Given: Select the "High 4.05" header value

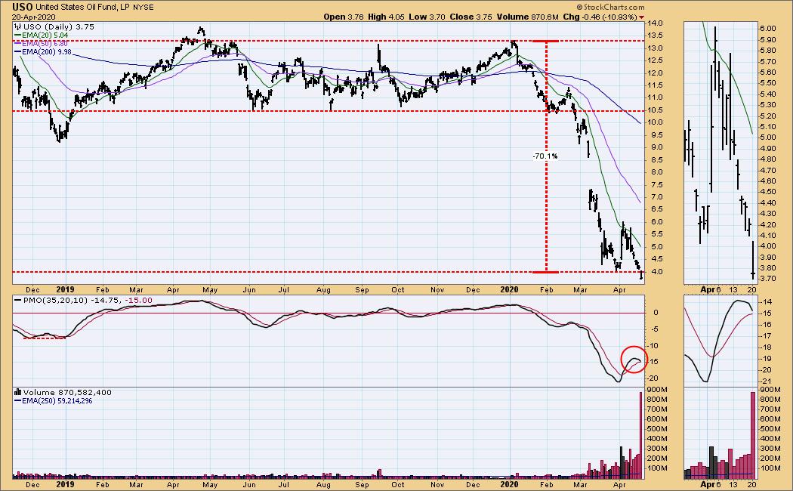Looking at the screenshot, I should coord(386,17).
